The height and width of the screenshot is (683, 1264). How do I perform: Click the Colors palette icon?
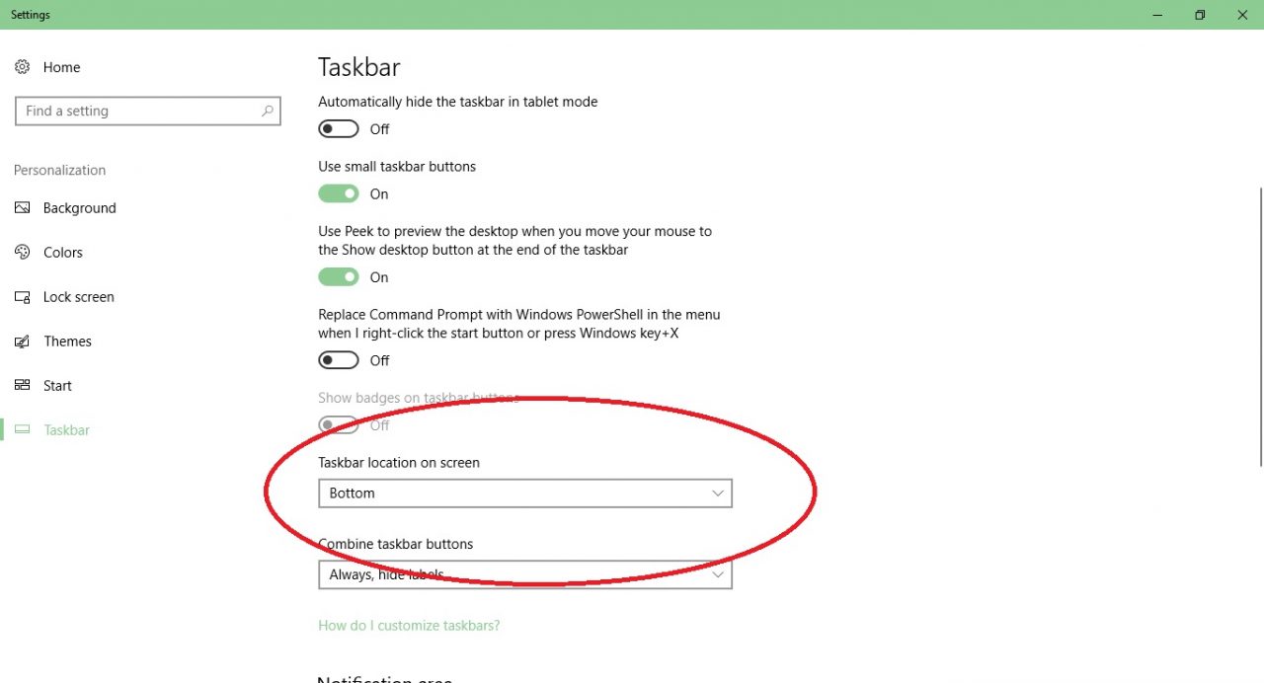click(x=22, y=253)
